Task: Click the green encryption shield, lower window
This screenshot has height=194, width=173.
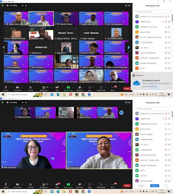Action: (x=3, y=102)
